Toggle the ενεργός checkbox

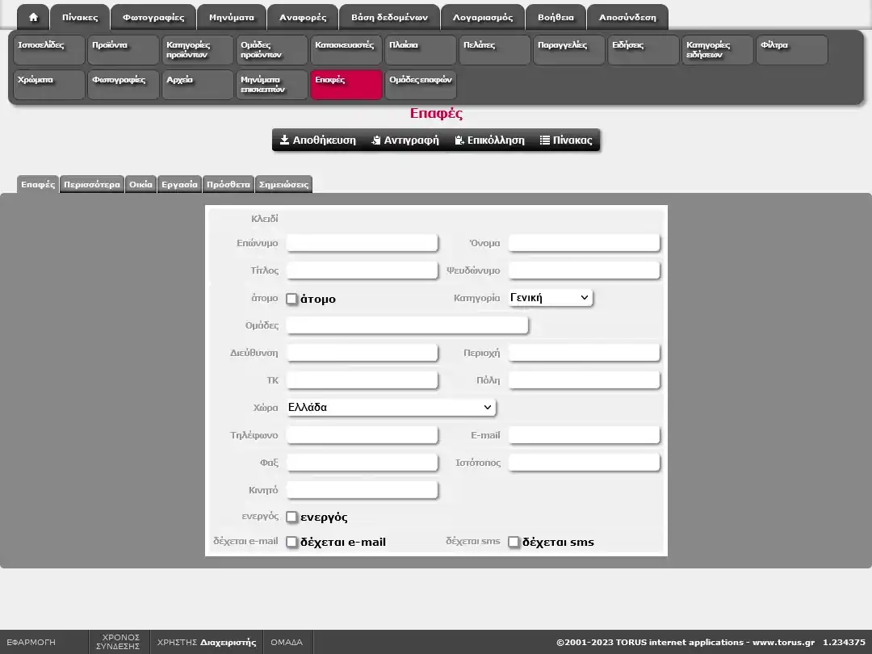292,517
